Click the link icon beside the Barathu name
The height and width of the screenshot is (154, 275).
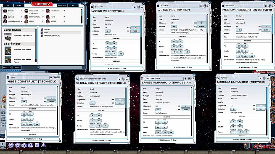(x=92, y=7)
